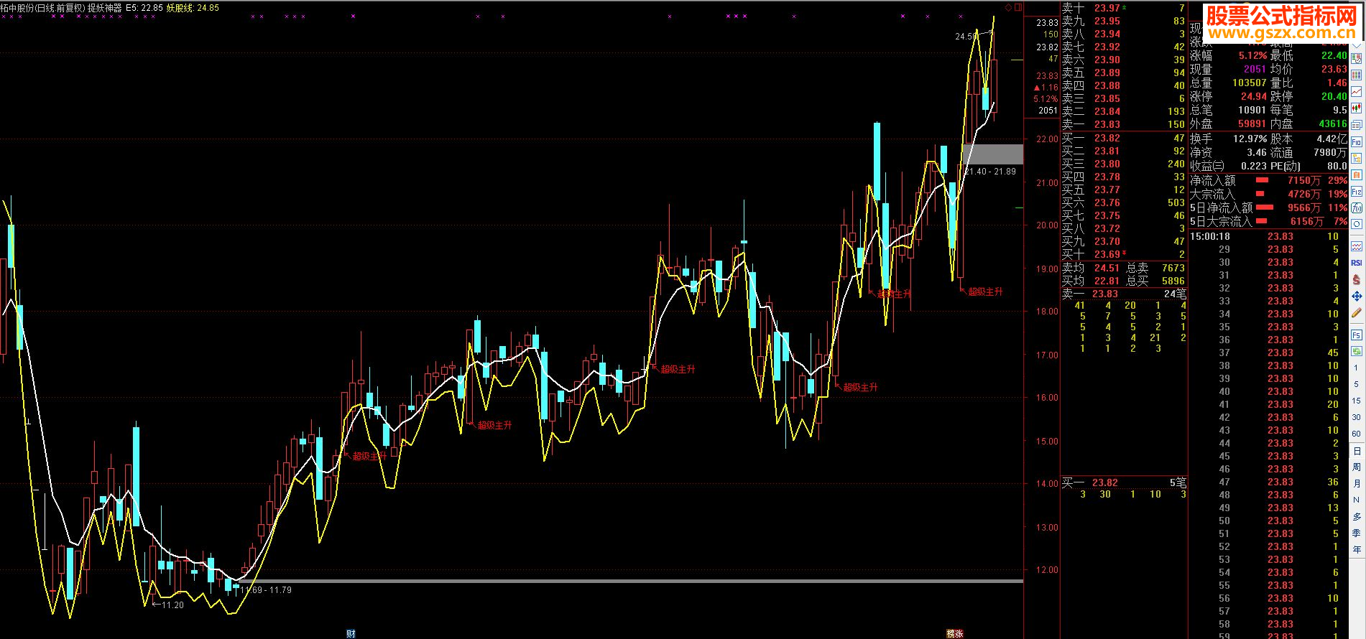Click the 24.50 high price label
Screen dimensions: 1366x639
(x=966, y=36)
